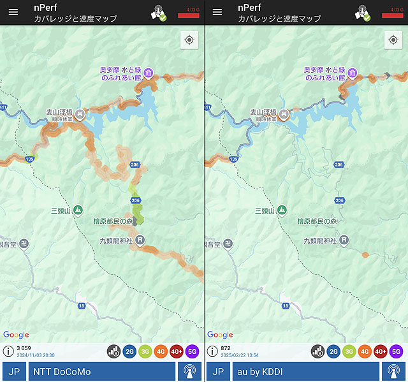
Task: Tap 2025/02/22 13:54 timestamp text
Action: (240, 355)
